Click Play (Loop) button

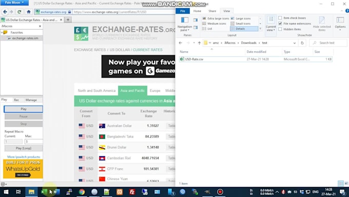click(24, 148)
